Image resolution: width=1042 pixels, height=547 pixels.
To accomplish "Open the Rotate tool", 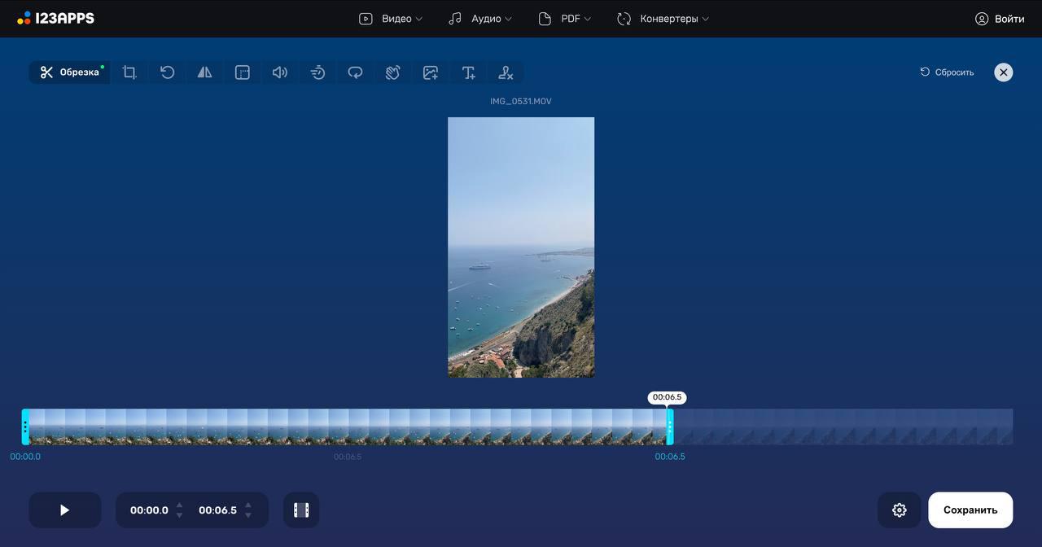I will coord(166,72).
